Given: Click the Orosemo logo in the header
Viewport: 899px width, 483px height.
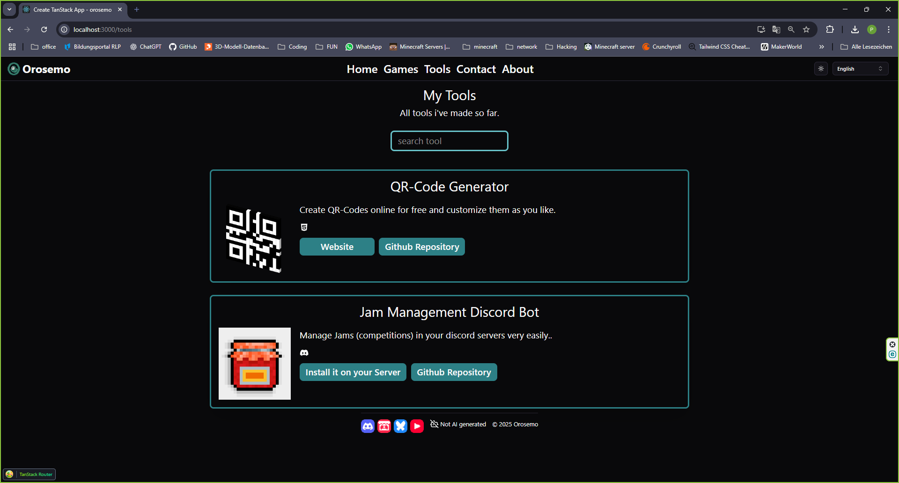Looking at the screenshot, I should [x=39, y=69].
